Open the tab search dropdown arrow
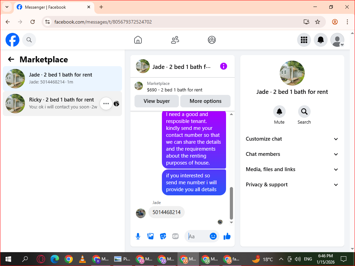The image size is (355, 266). tap(7, 7)
